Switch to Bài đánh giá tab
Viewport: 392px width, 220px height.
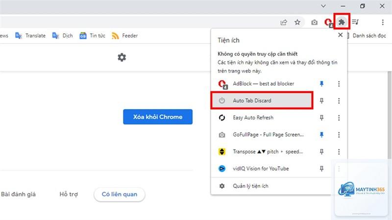pyautogui.click(x=18, y=194)
